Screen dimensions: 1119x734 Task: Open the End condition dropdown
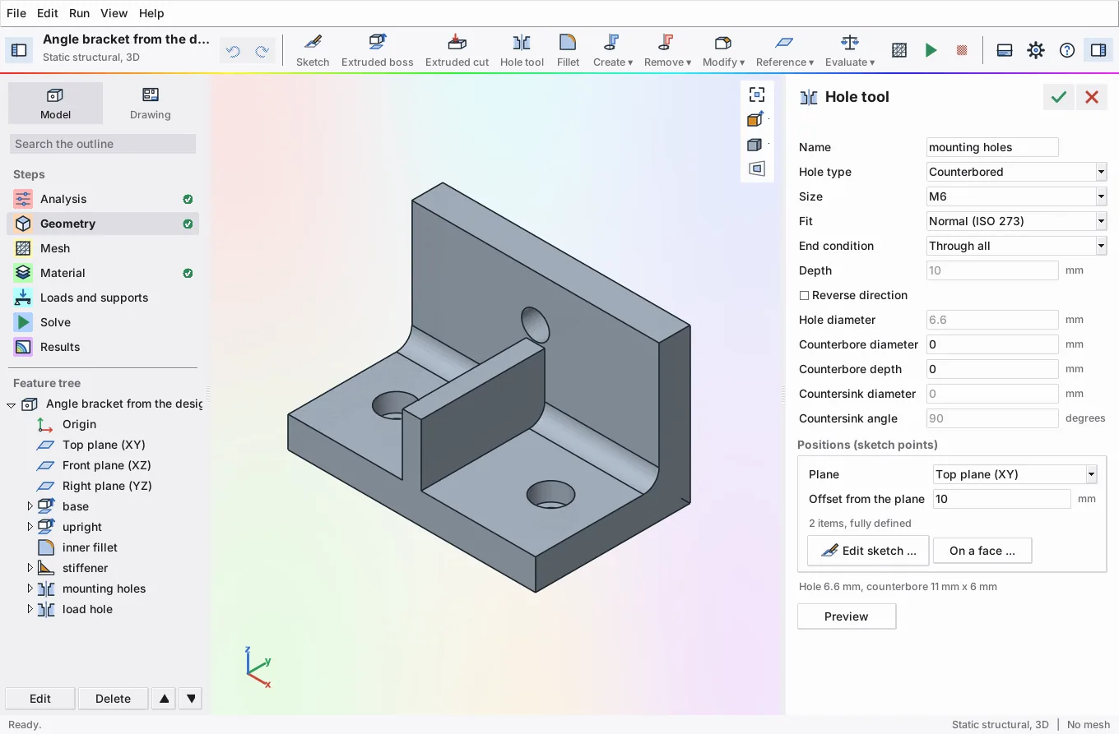(1017, 246)
